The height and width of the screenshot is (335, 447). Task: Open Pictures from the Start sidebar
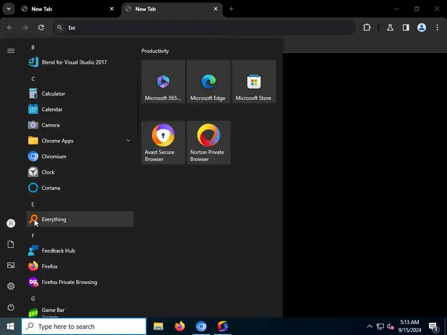click(x=11, y=265)
